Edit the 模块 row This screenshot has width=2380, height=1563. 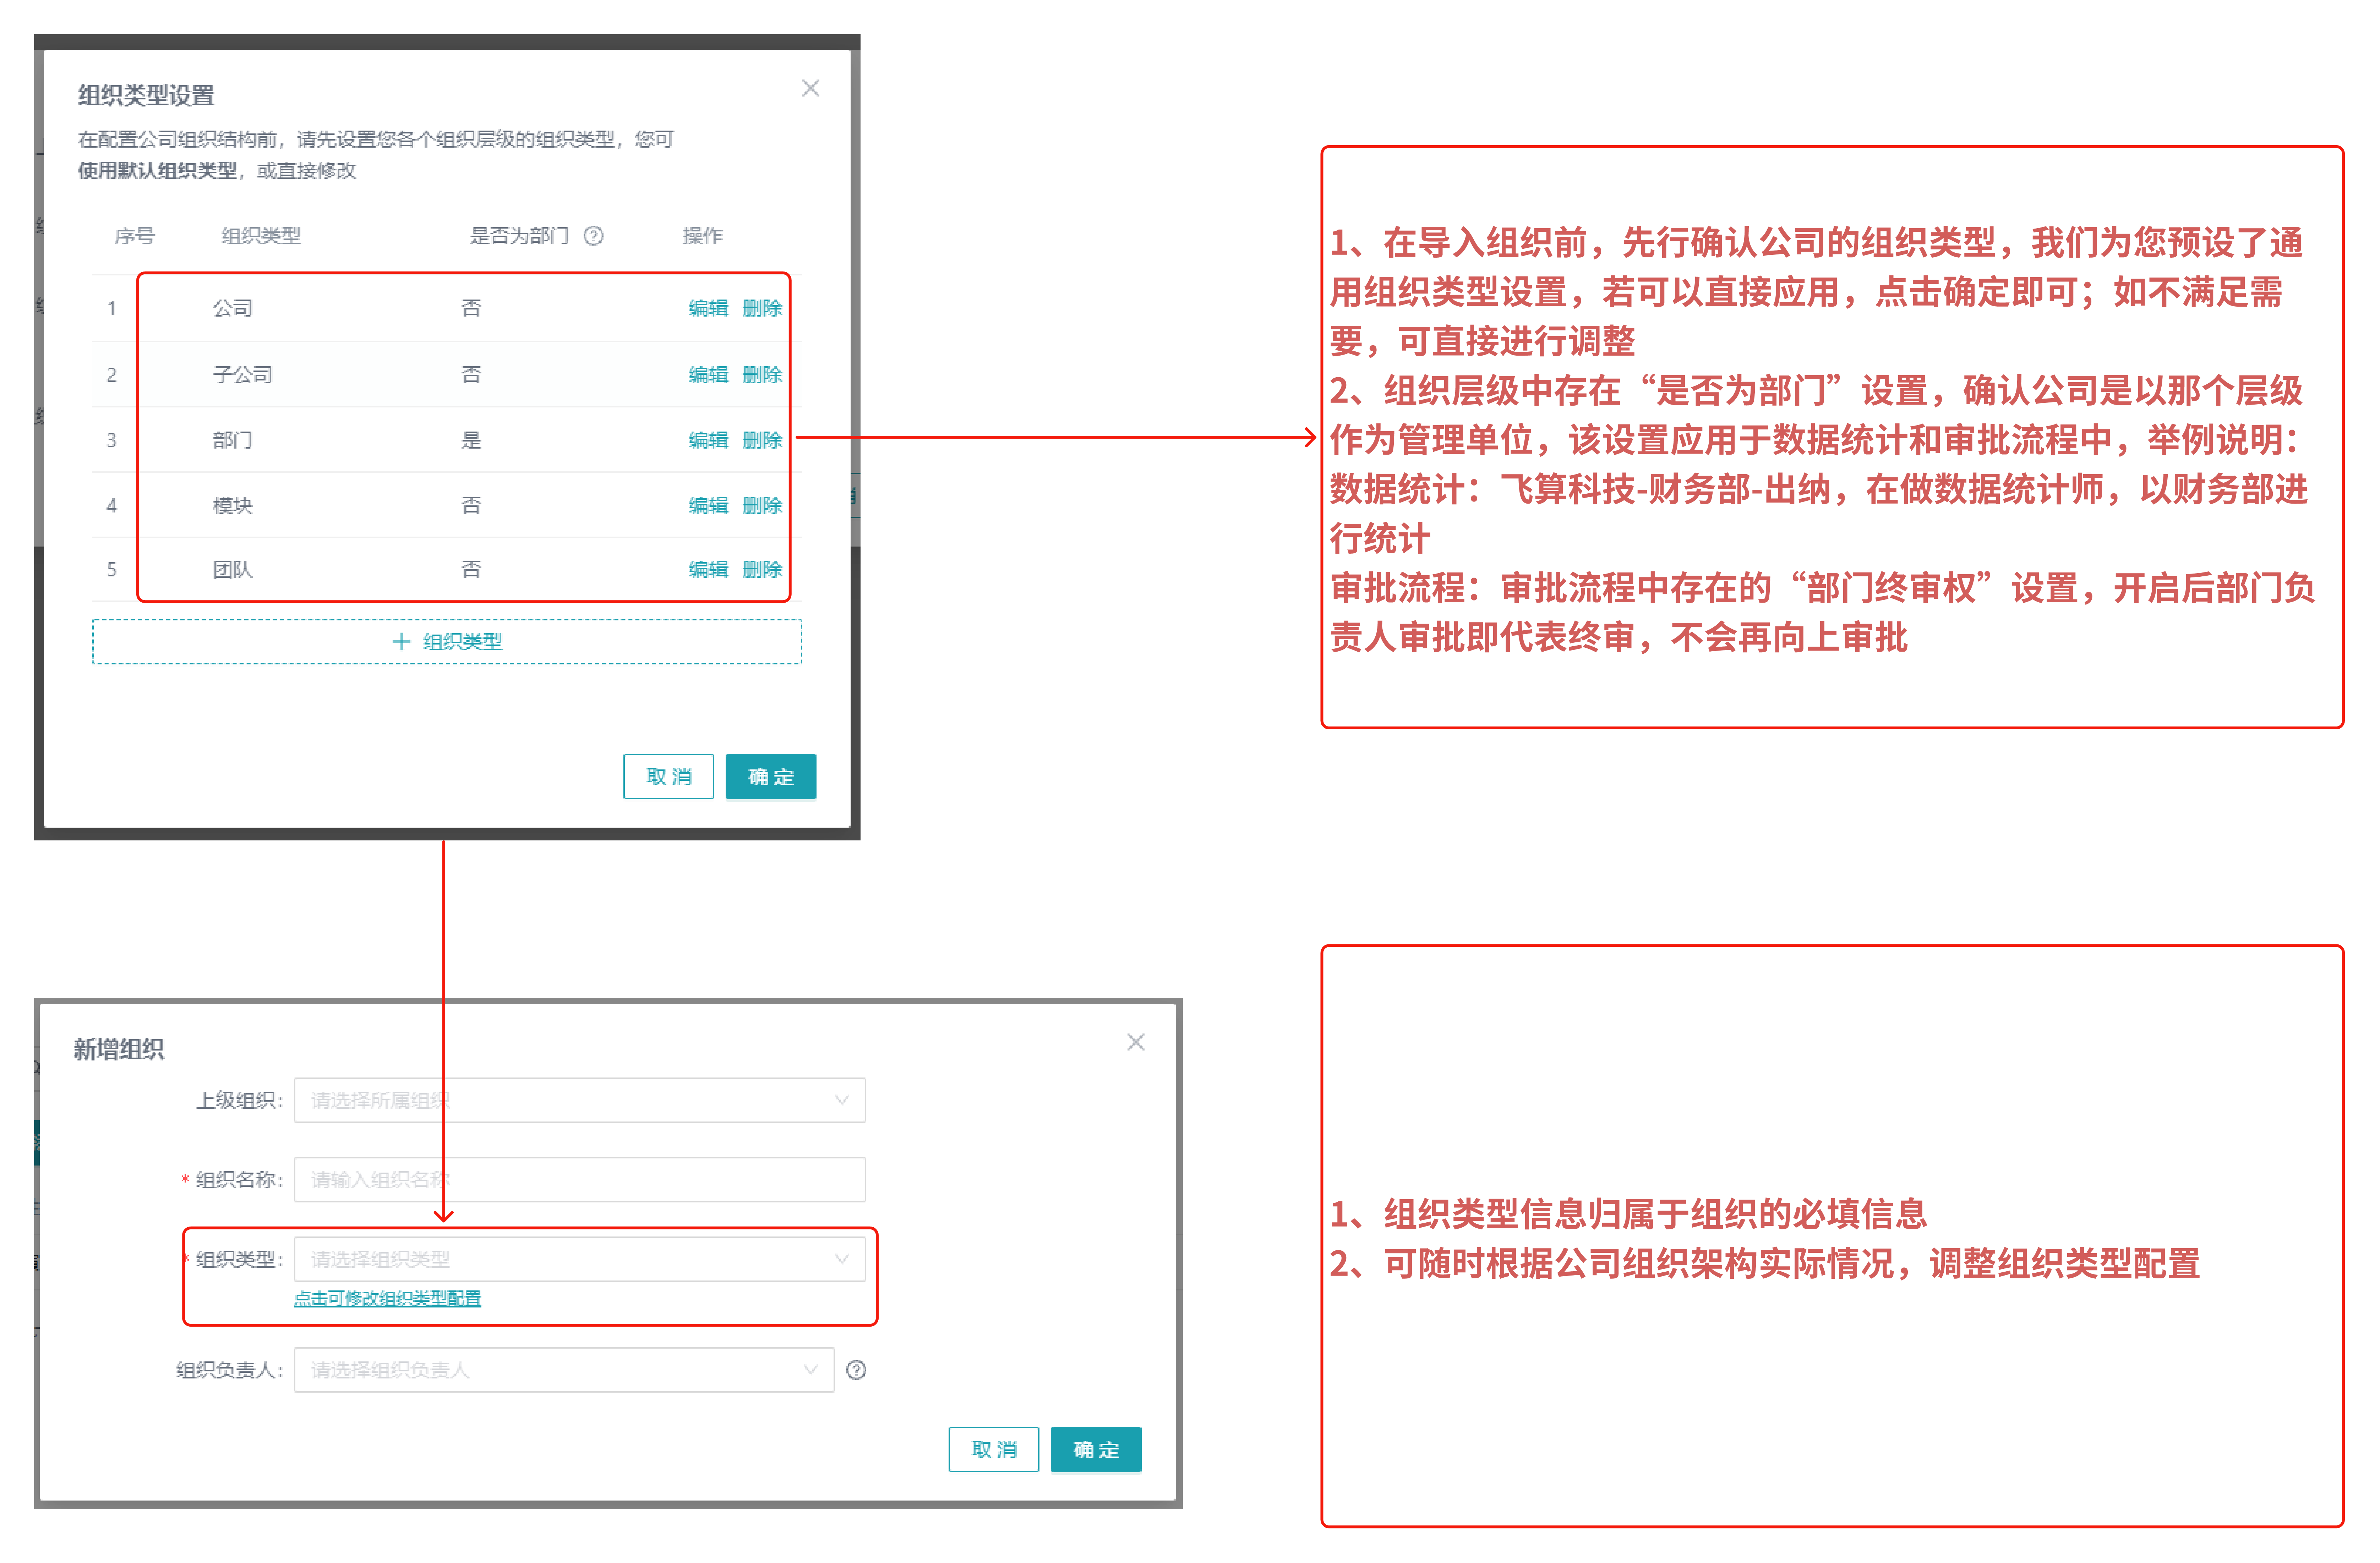708,505
